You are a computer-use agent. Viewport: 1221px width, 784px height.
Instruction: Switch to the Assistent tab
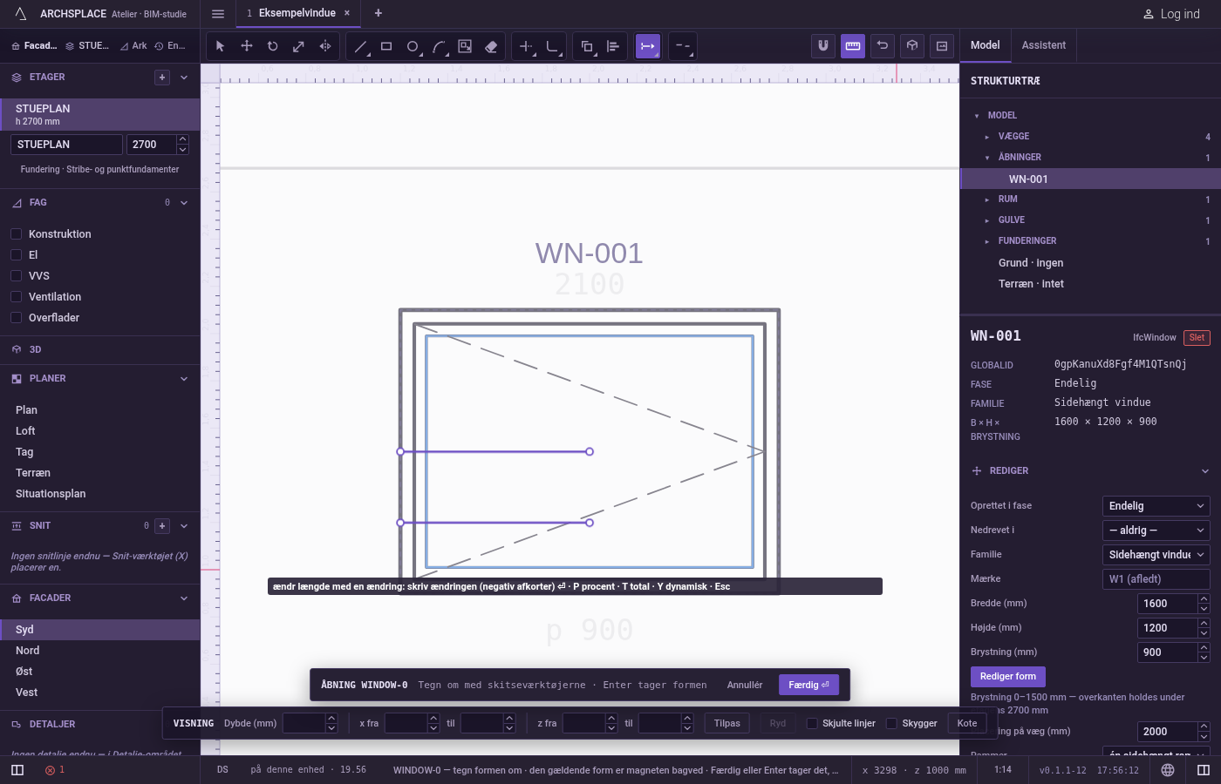click(1044, 45)
